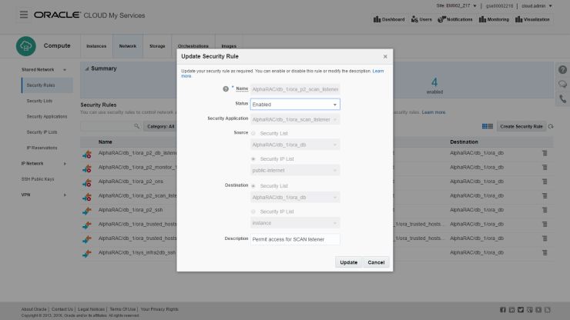The height and width of the screenshot is (320, 570).
Task: Open actions menu for first security rule row
Action: [545, 154]
